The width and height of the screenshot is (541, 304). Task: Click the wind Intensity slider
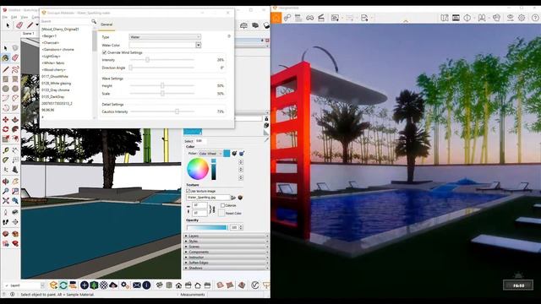(x=162, y=60)
